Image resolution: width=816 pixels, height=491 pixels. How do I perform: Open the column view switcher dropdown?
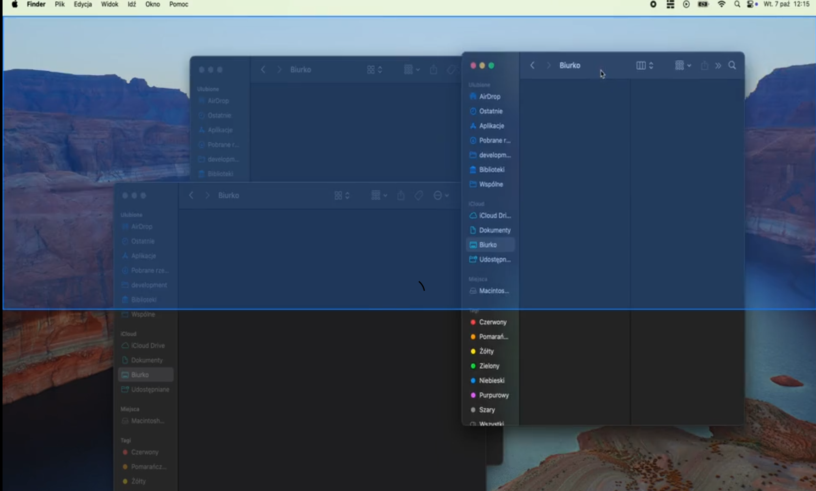[644, 66]
